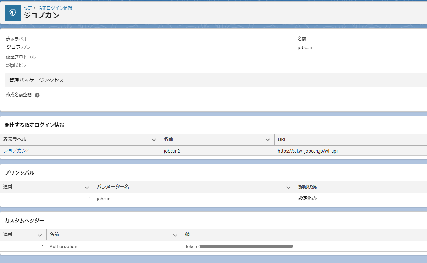Go to 指定ログイン情報 breadcrumb link

tap(55, 8)
